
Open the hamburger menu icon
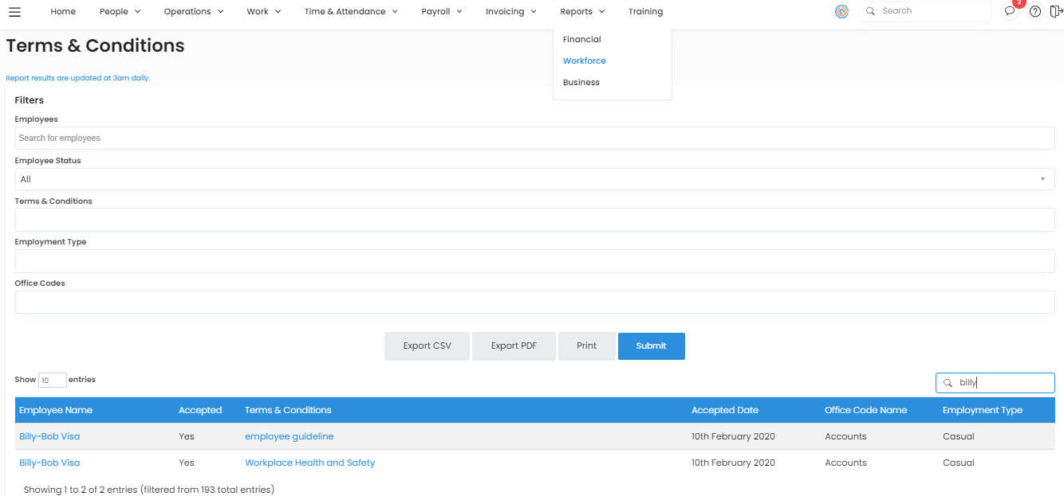pos(14,12)
